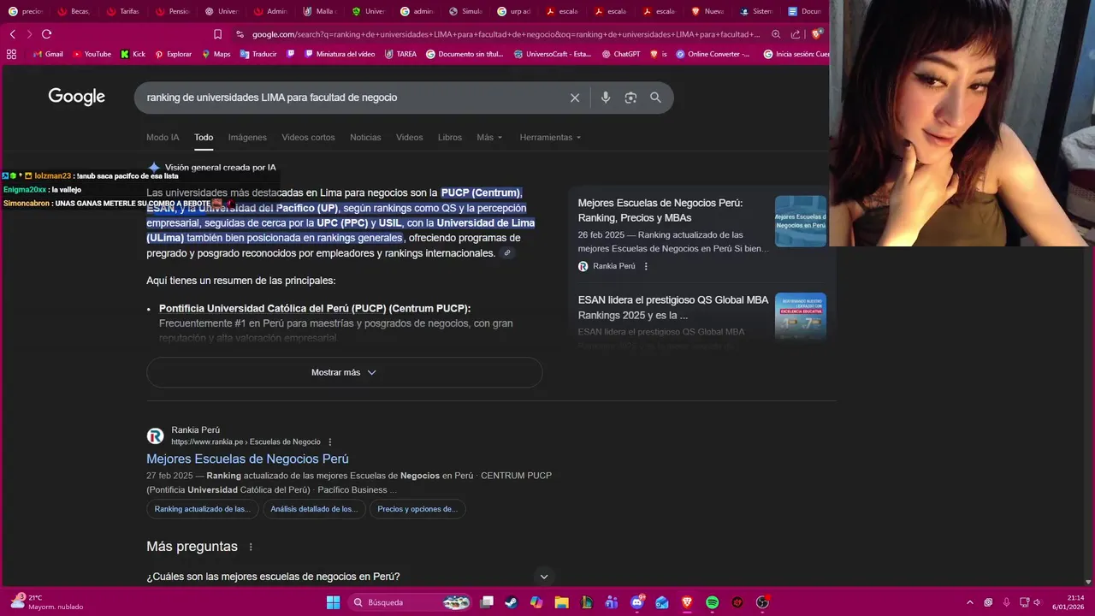1095x616 pixels.
Task: Switch to the Videos cortos tab
Action: coord(308,137)
